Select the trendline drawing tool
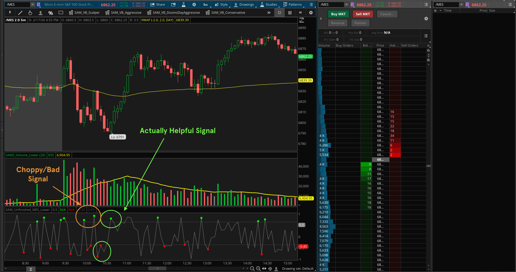The height and width of the screenshot is (272, 516). (20, 13)
